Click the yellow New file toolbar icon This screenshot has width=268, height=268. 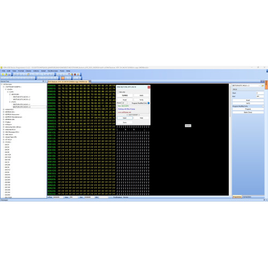pyautogui.click(x=3, y=75)
